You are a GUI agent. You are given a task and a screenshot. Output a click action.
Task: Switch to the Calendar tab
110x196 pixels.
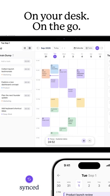click(79, 48)
